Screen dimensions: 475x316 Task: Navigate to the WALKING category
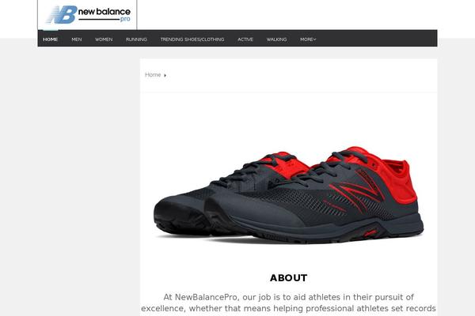tap(276, 39)
